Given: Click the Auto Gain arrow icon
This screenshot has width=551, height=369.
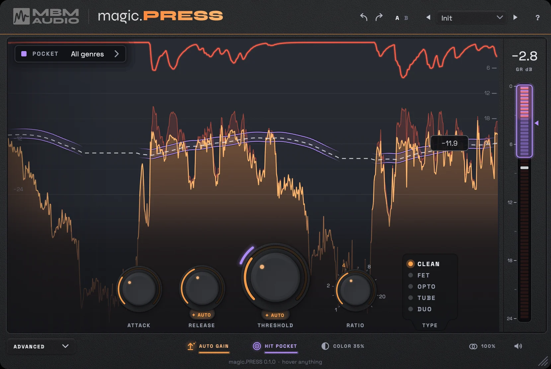Looking at the screenshot, I should pos(191,346).
